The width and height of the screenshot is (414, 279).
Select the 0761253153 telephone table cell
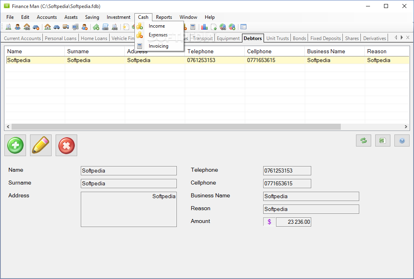(x=215, y=60)
